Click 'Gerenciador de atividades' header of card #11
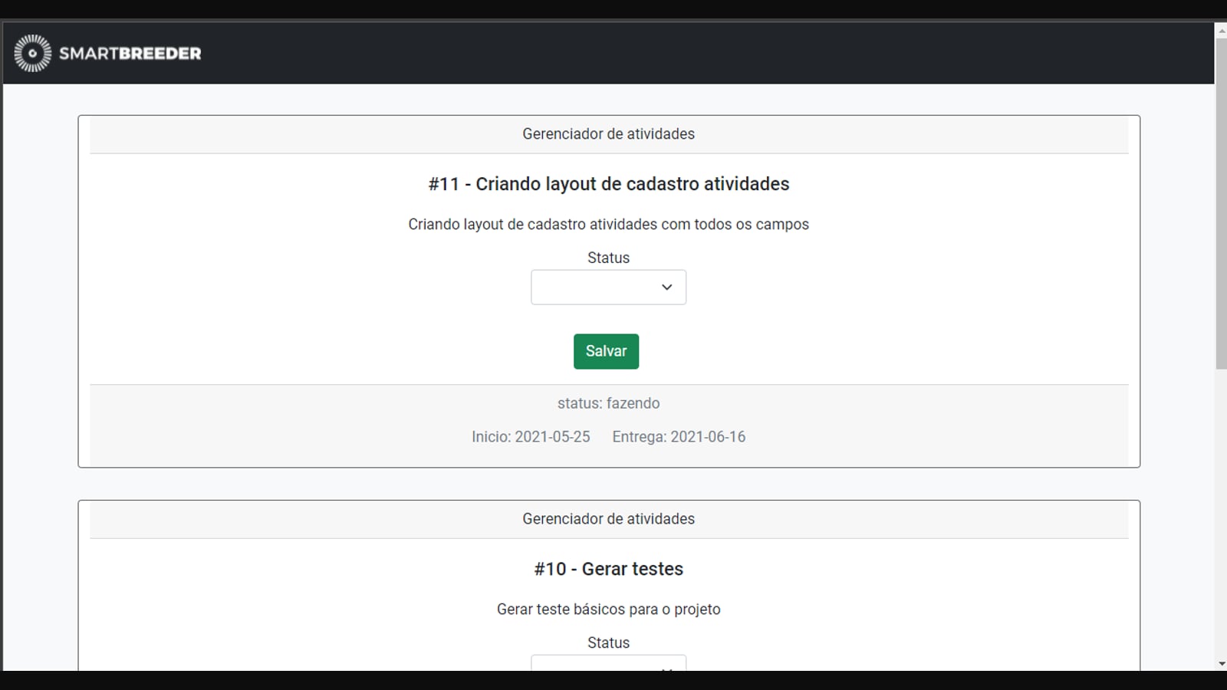1227x690 pixels. (609, 134)
